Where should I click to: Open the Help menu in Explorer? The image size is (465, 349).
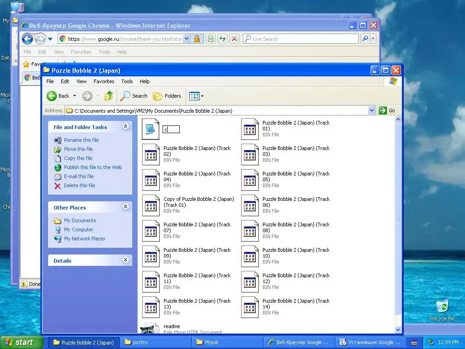[x=145, y=81]
